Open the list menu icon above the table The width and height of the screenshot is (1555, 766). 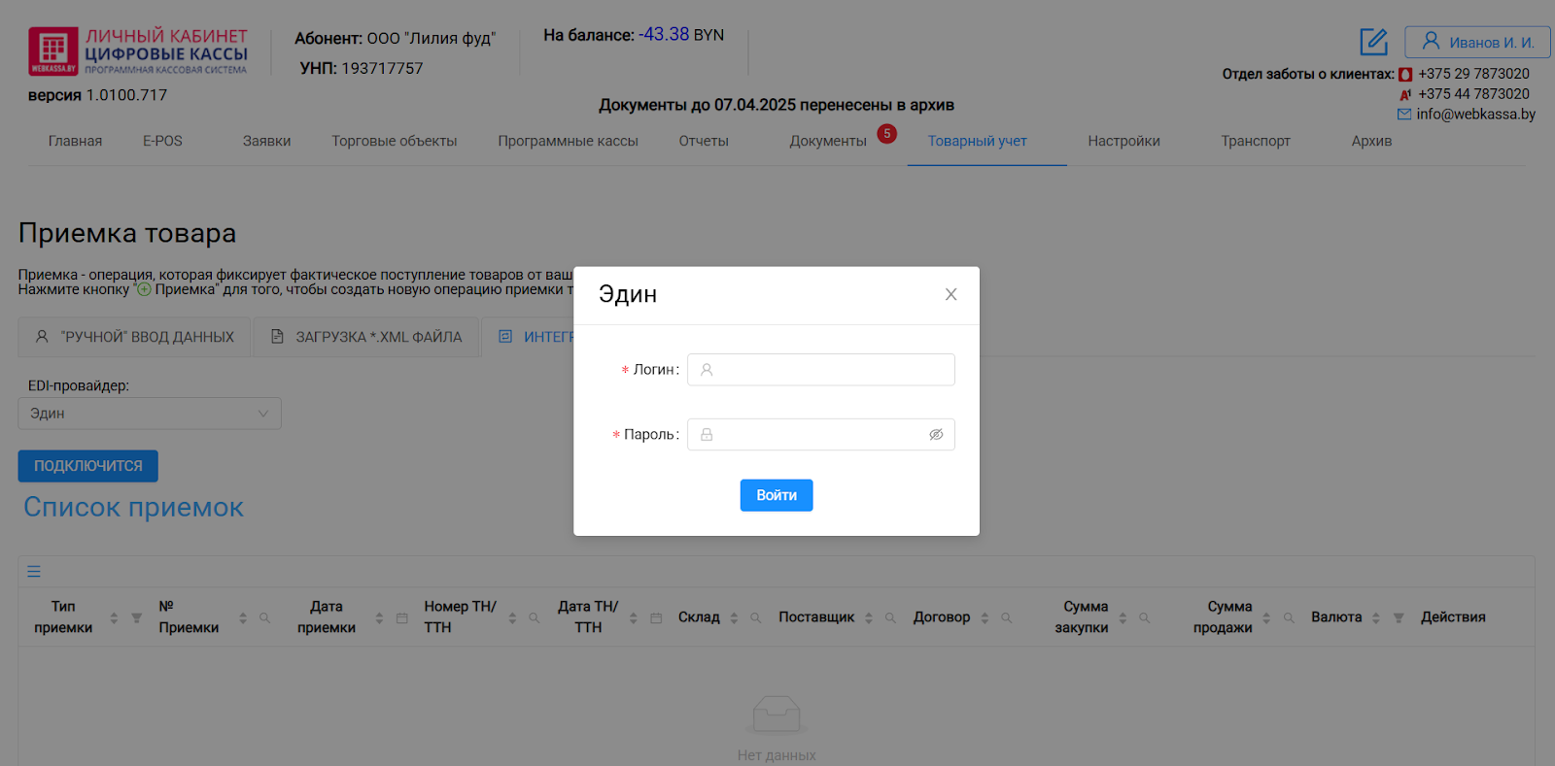coord(34,572)
